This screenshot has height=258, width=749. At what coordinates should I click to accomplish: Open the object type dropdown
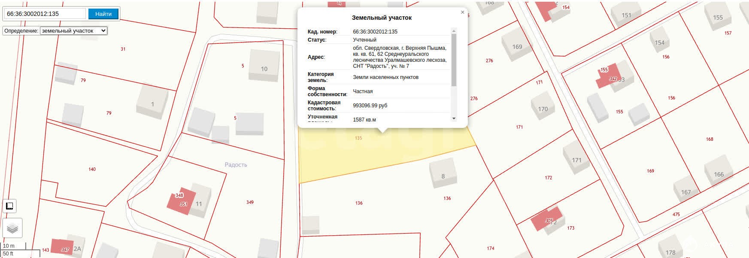[73, 31]
